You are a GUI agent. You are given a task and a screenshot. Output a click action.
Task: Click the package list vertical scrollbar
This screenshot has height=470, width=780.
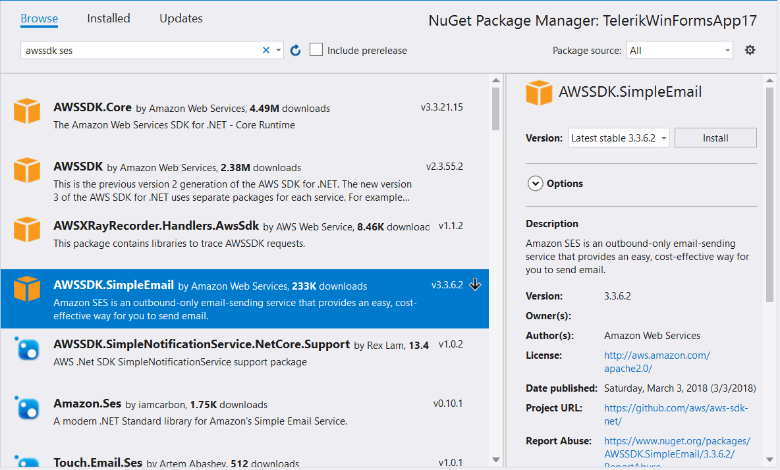pos(495,263)
